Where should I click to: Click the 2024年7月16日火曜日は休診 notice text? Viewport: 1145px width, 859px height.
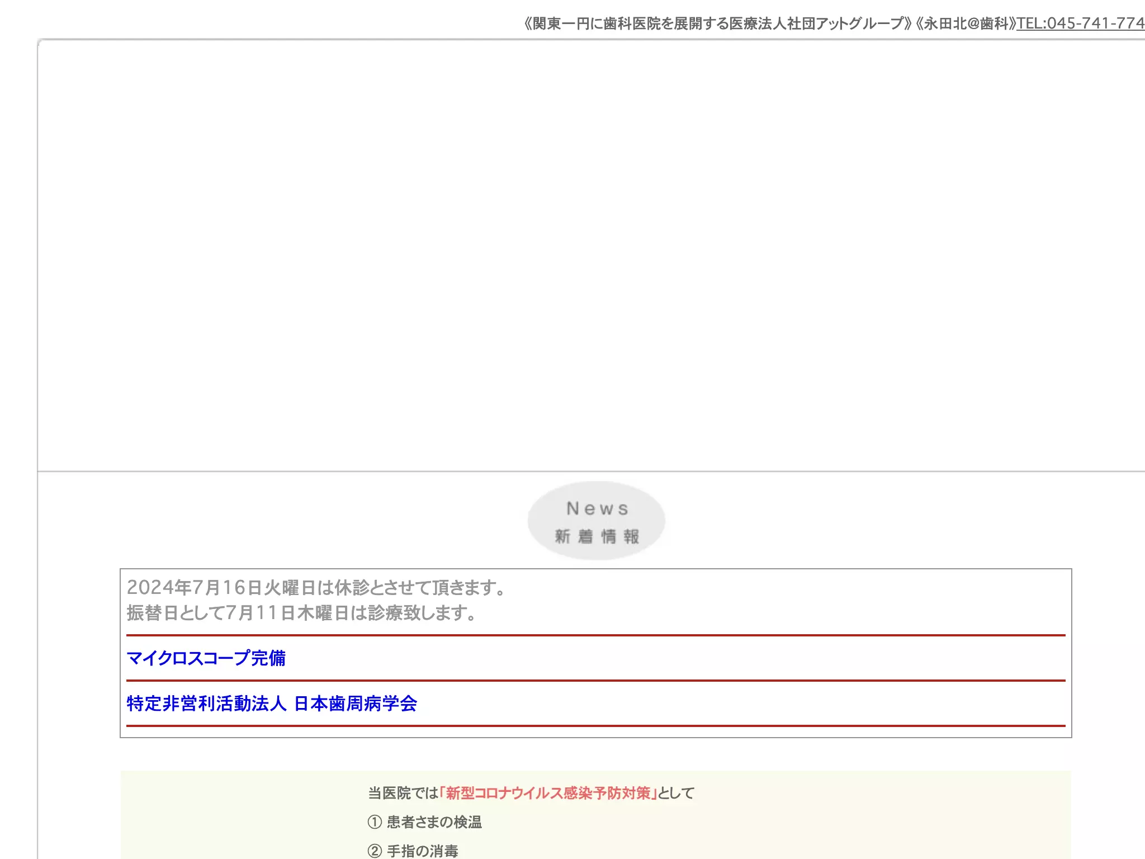click(316, 587)
